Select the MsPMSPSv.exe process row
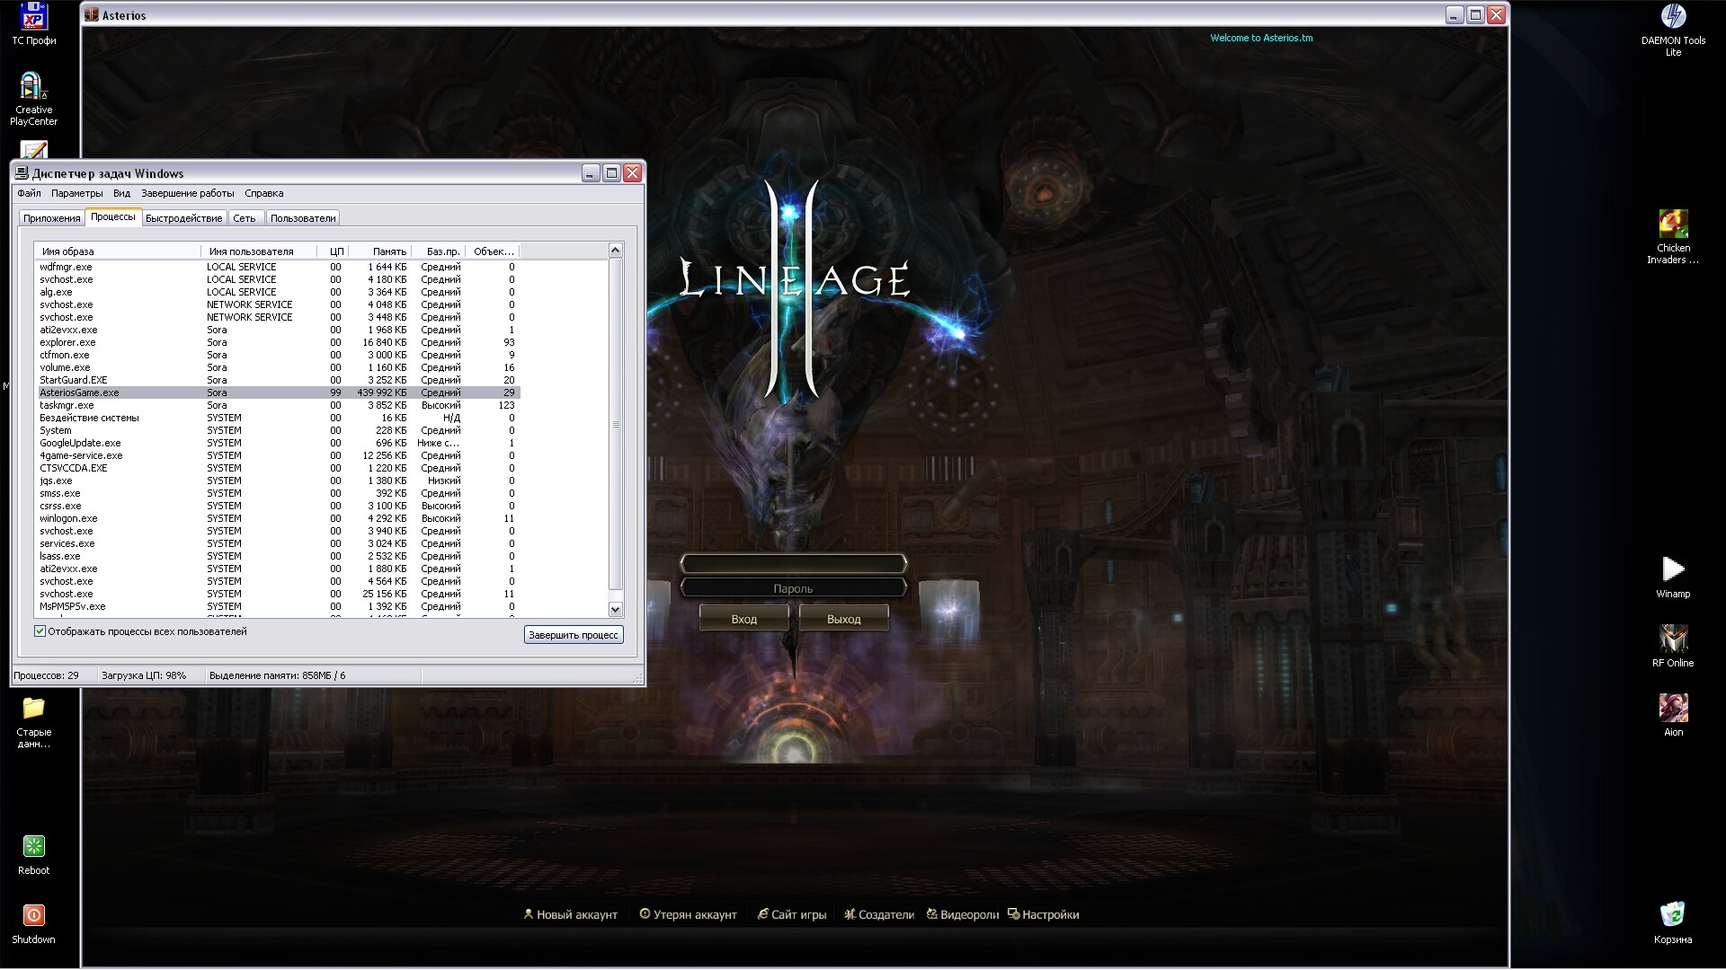This screenshot has height=970, width=1726. tap(278, 606)
